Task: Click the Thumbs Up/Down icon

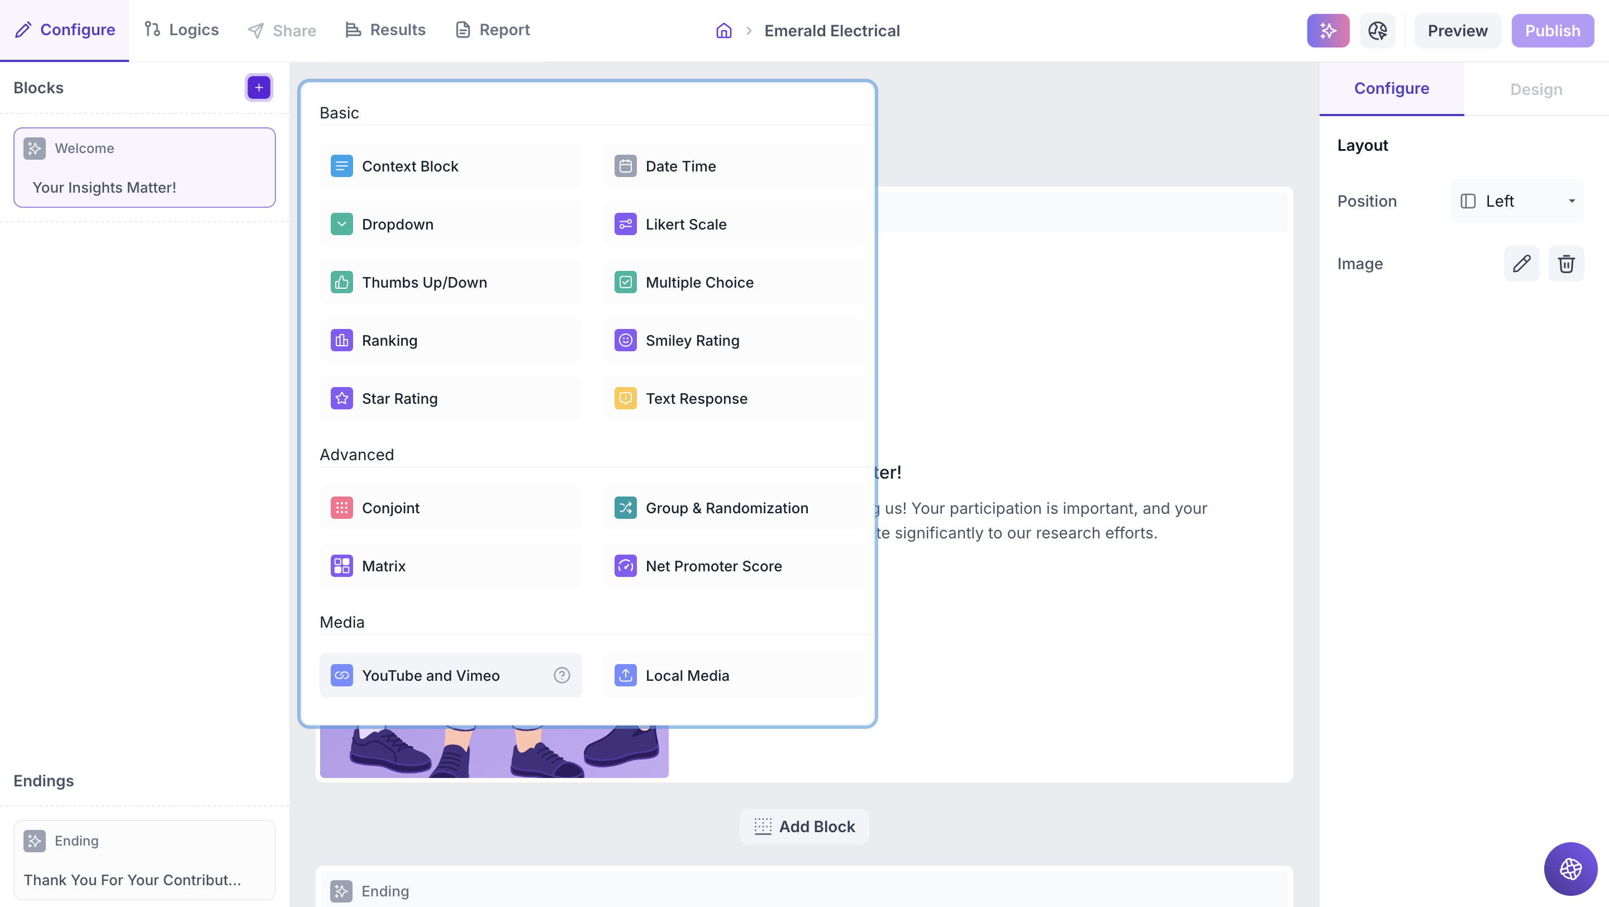Action: (342, 282)
